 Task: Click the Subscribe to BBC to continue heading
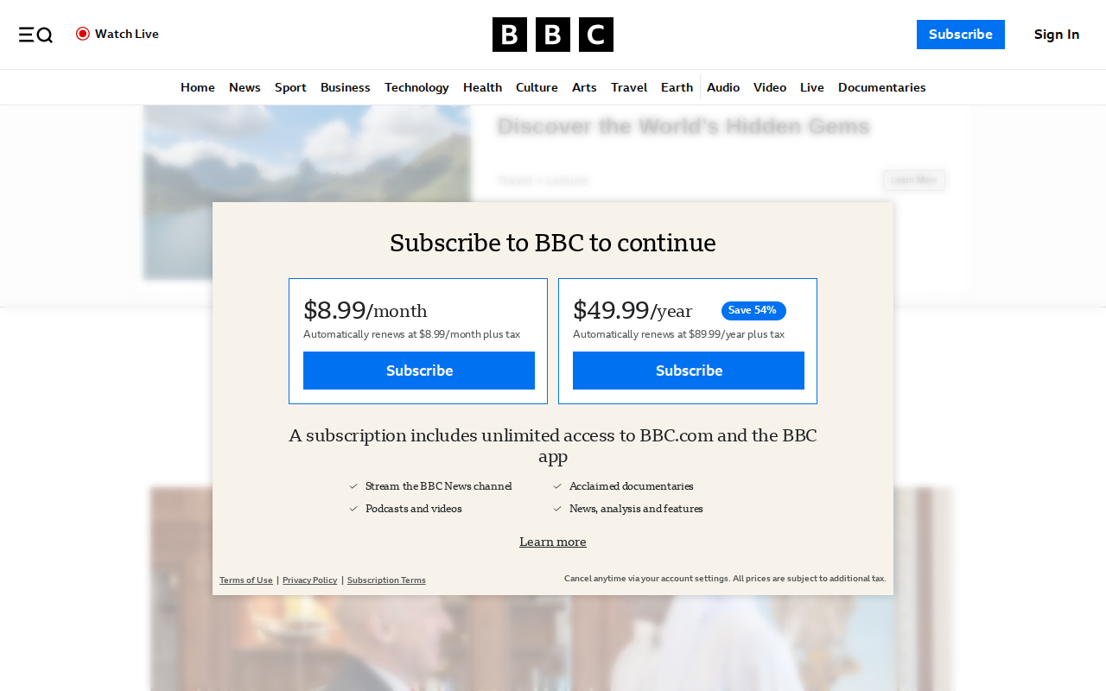coord(553,243)
